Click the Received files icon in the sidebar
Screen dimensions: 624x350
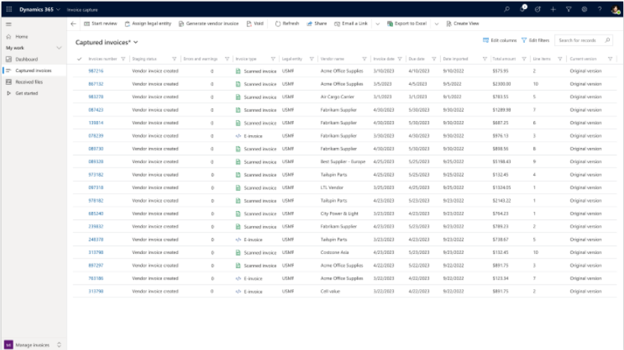(9, 82)
